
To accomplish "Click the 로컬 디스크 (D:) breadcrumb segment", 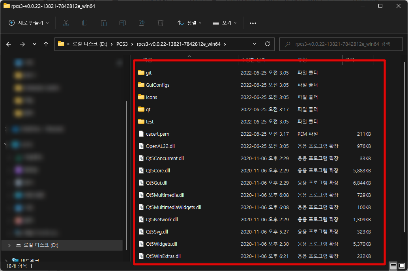I will pos(90,44).
